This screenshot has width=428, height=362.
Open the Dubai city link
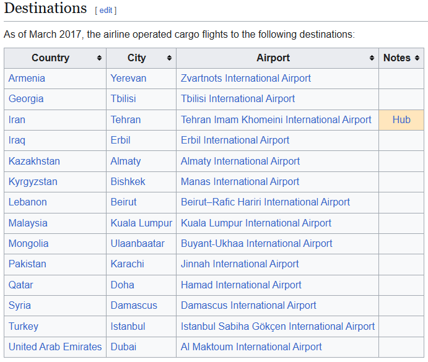coord(123,347)
